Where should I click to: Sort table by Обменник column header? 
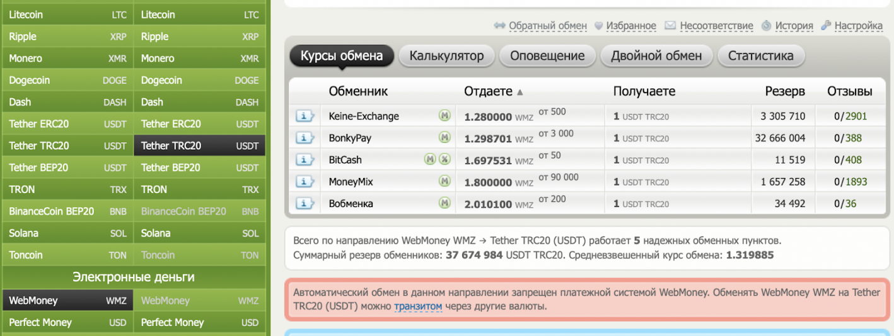(358, 92)
